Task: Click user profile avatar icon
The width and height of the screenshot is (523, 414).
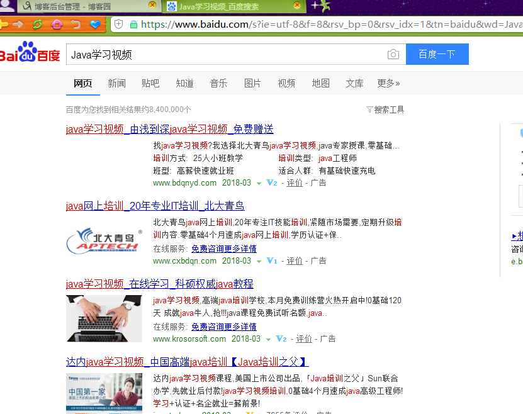Action: (x=7, y=6)
